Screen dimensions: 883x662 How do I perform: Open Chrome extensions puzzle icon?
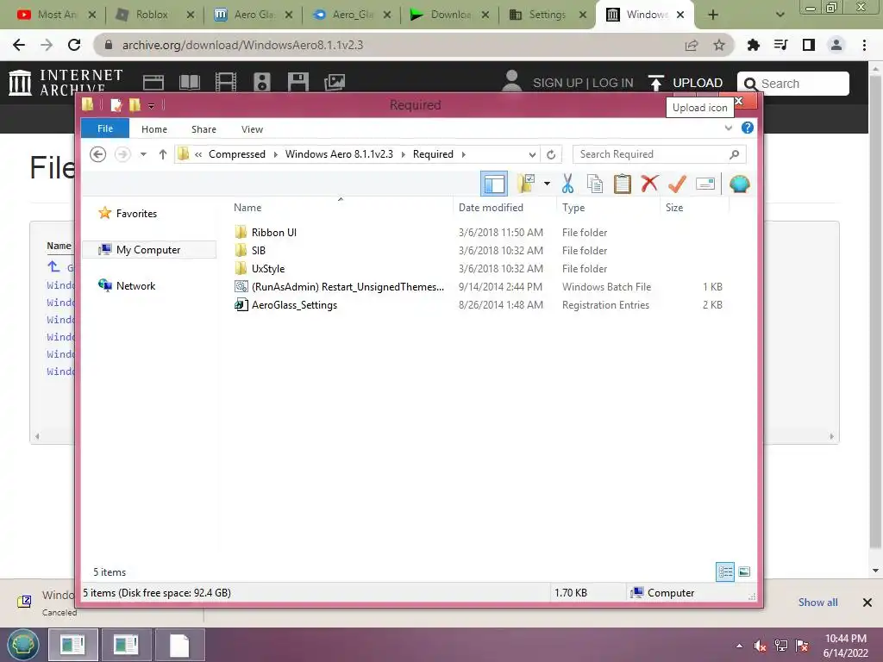pos(753,45)
